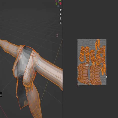Click the black overlay label at left edge
118x118 pixels.
(1, 95)
